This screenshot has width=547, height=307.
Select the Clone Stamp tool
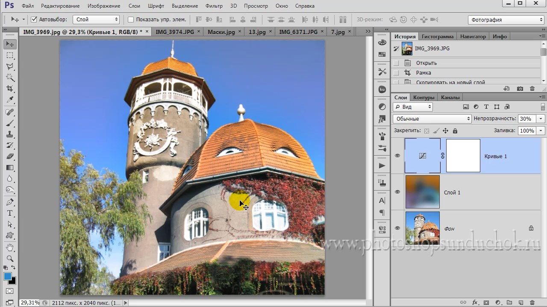[x=10, y=135]
